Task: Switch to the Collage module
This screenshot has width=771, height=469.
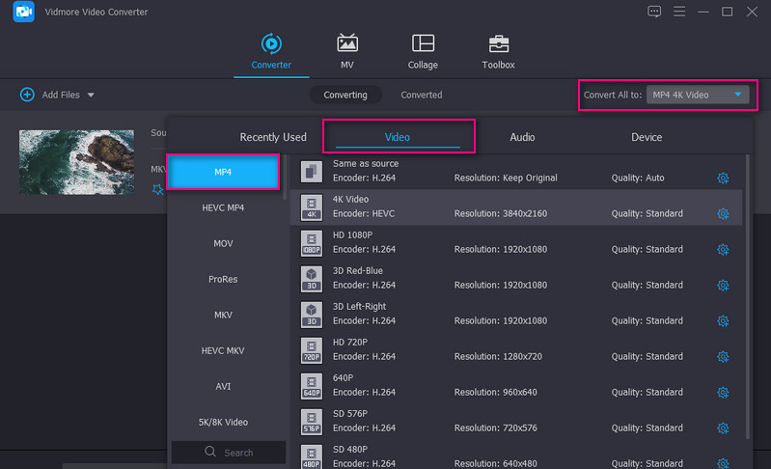Action: point(423,44)
